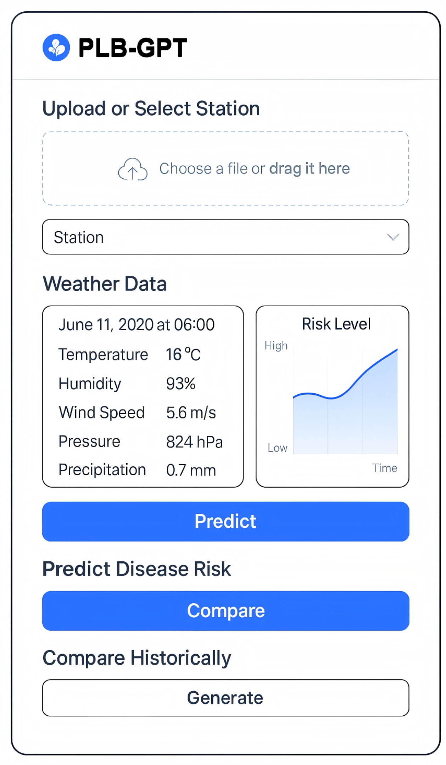Screen dimensions: 446x765
Task: Select the date June 11, 2020 at 06:00
Action: 136,325
